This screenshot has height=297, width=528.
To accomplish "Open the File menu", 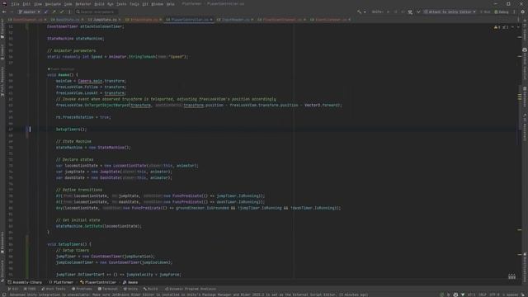I will (15, 4).
